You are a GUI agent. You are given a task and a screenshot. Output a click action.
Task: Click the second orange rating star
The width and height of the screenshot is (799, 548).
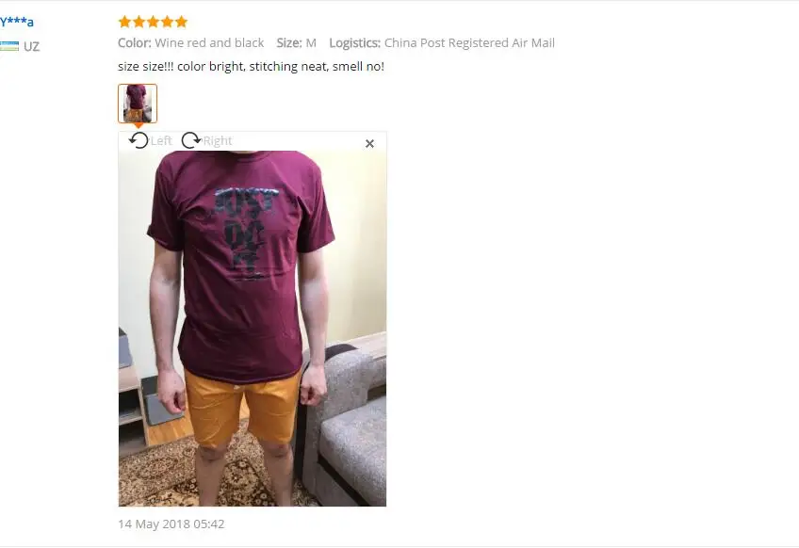click(x=139, y=22)
